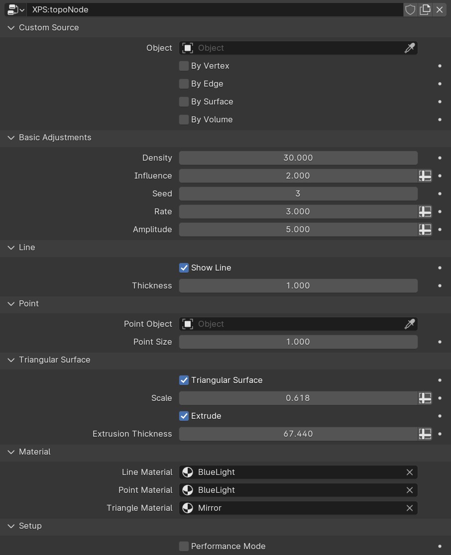Click the Point Object field icon
The height and width of the screenshot is (555, 451).
click(187, 324)
